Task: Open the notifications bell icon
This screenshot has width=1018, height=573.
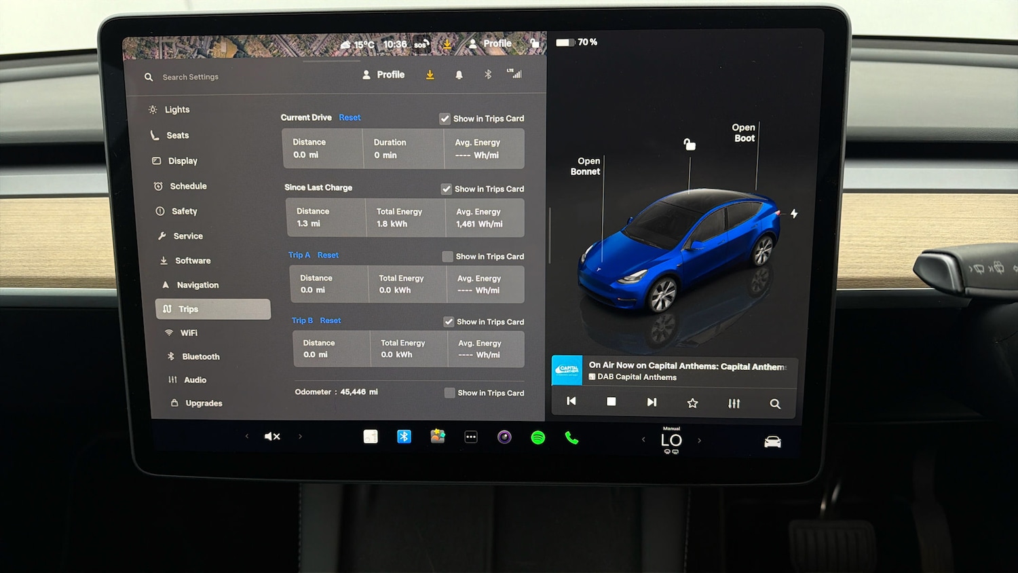Action: click(x=459, y=74)
